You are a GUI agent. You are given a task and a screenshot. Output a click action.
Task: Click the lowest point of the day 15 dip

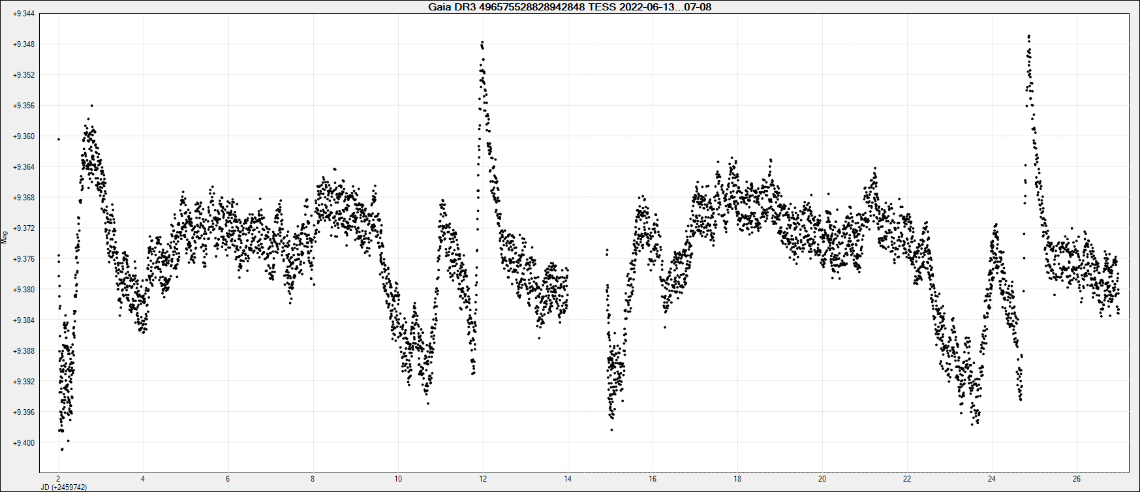click(611, 430)
